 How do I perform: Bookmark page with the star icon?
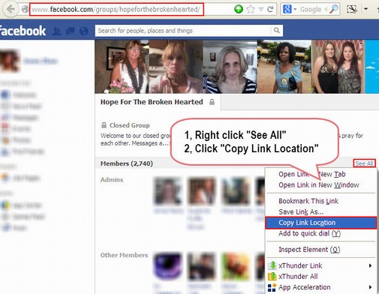[251, 10]
